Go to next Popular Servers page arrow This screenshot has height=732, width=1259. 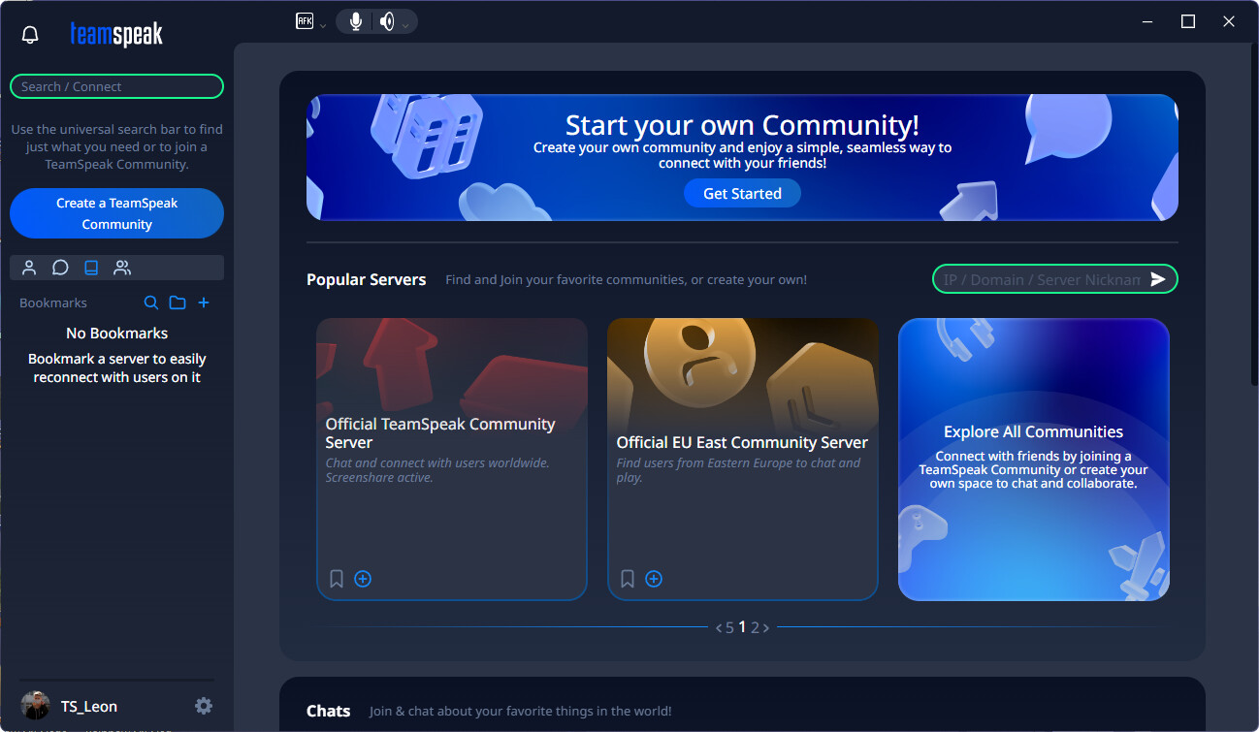pyautogui.click(x=766, y=627)
